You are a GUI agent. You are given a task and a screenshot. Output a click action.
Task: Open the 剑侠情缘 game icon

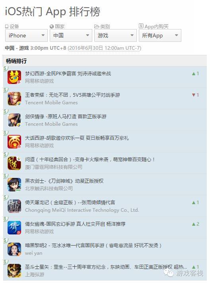pos(14,120)
